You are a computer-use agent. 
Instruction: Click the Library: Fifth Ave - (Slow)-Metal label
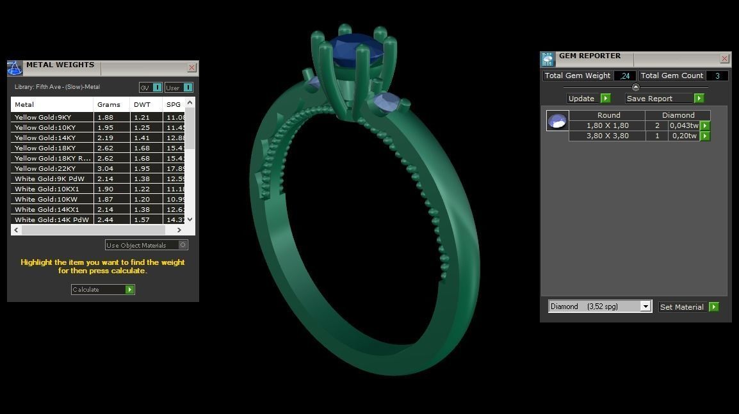pos(57,87)
